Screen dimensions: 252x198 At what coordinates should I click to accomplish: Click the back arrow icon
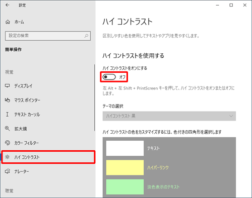pos(7,5)
